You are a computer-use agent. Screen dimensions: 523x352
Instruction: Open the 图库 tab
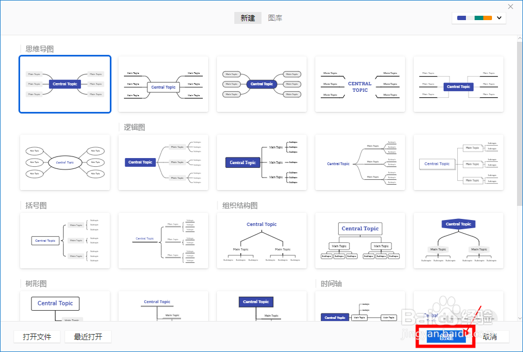275,18
